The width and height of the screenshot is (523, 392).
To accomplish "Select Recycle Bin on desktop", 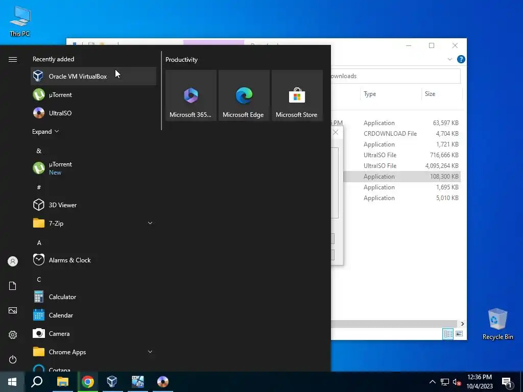I will [x=497, y=324].
